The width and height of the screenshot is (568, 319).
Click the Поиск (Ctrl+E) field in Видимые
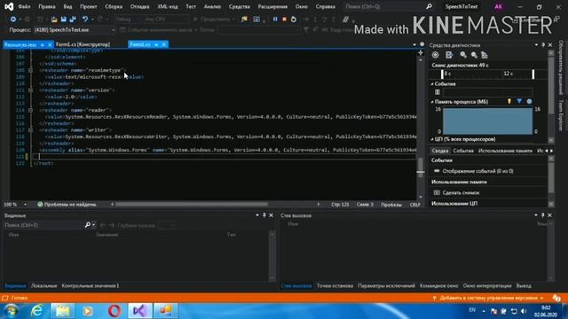(43, 225)
